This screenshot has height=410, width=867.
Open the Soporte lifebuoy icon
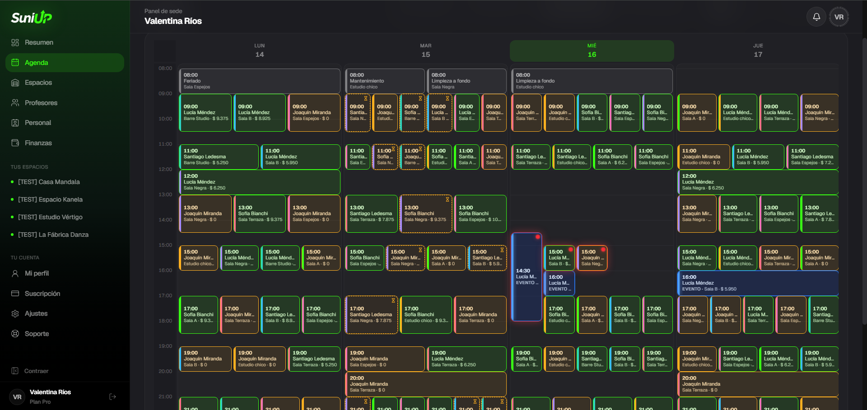[x=15, y=334]
